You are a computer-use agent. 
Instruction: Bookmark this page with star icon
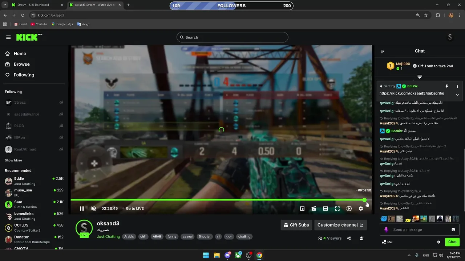(426, 15)
